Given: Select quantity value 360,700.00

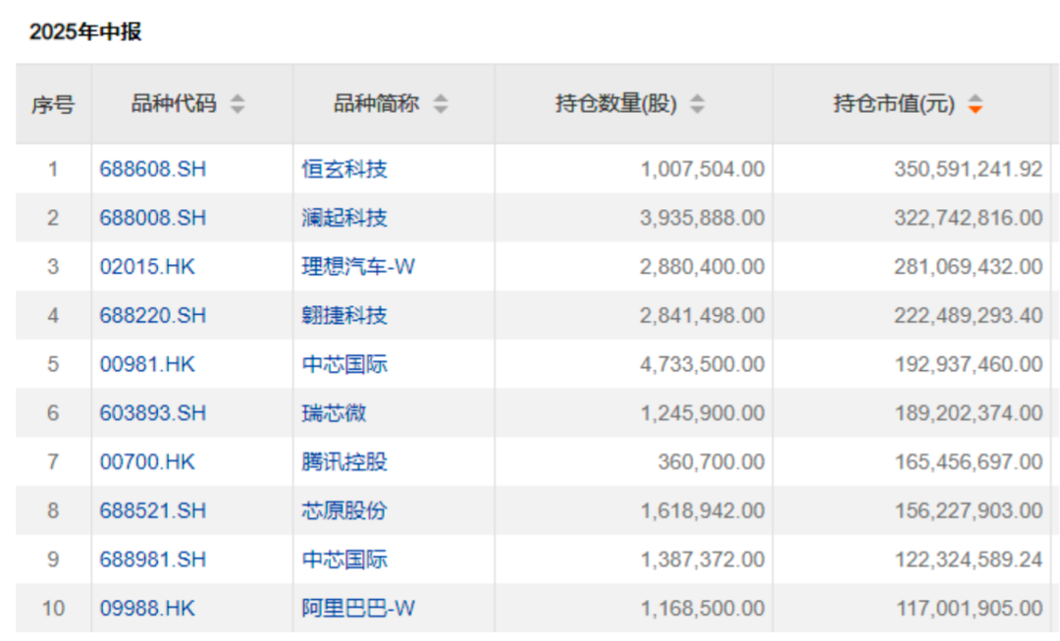Looking at the screenshot, I should [x=712, y=461].
